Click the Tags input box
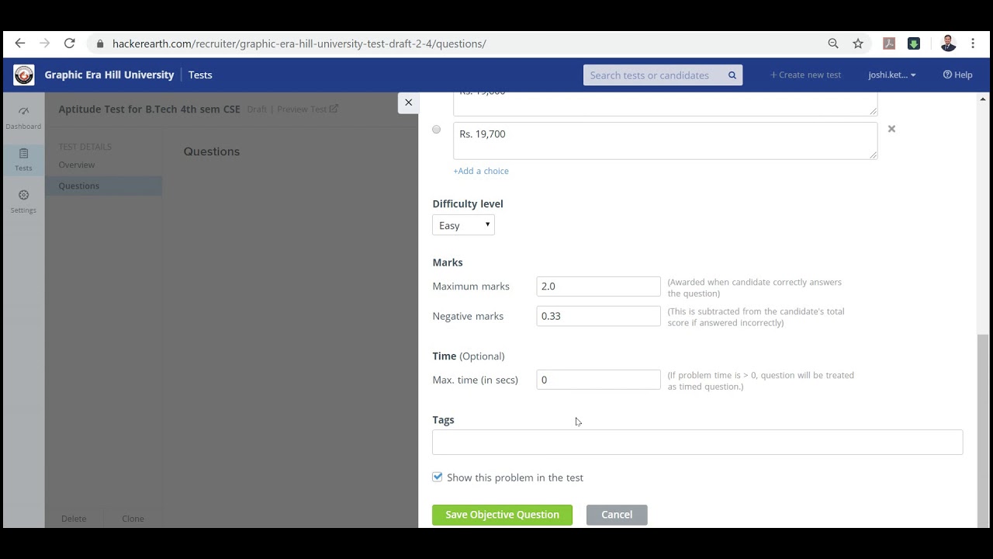 [697, 442]
